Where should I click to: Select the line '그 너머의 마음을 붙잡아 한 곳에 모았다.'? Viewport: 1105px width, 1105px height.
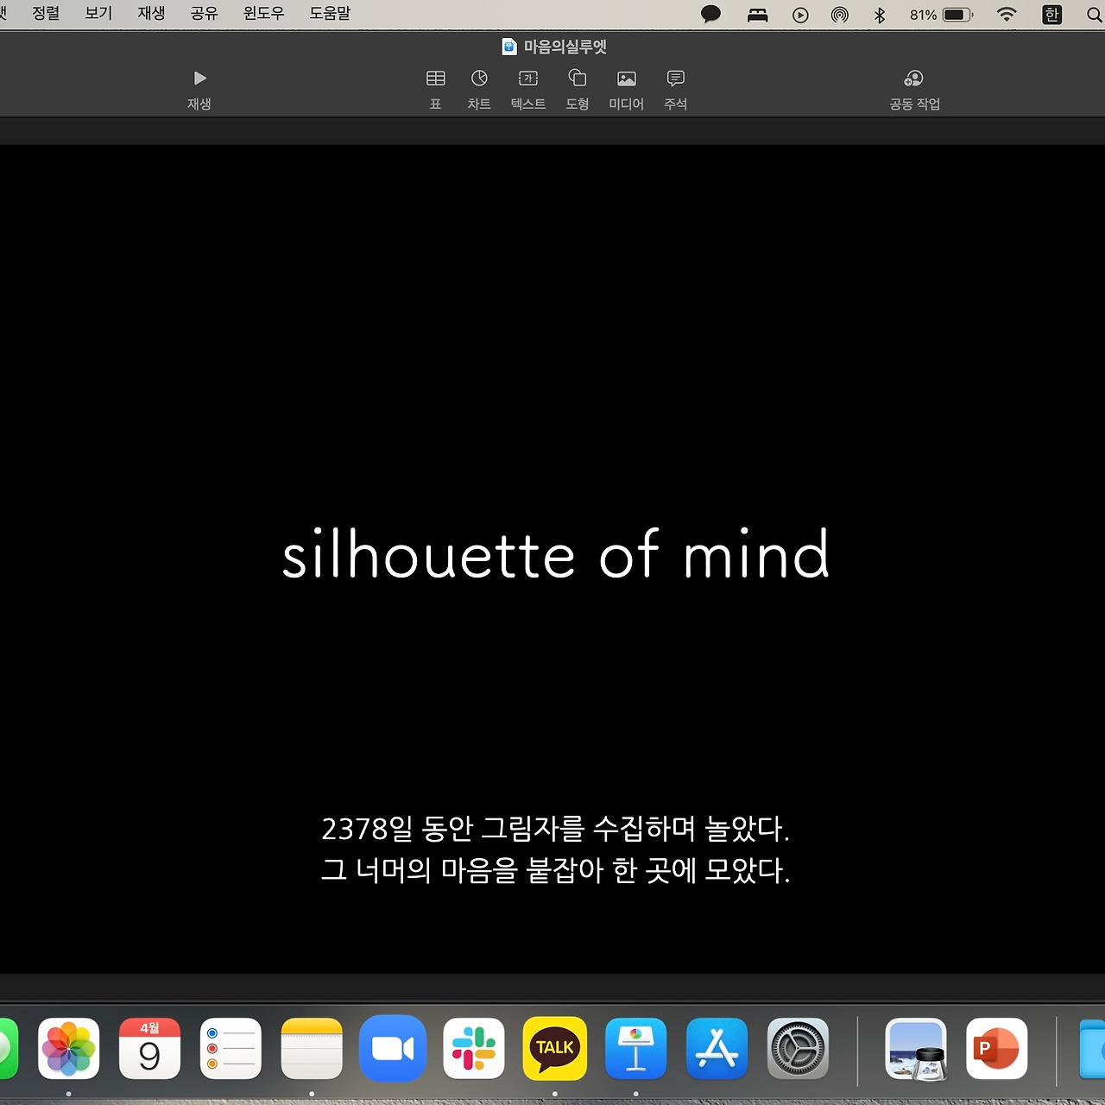[555, 870]
